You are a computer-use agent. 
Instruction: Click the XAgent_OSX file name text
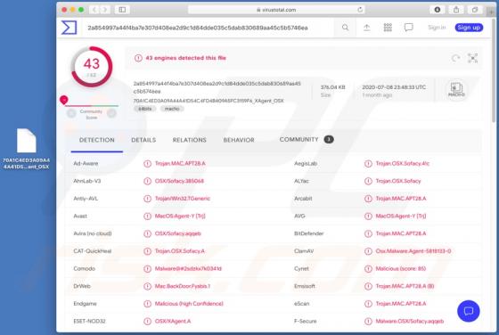click(x=209, y=101)
